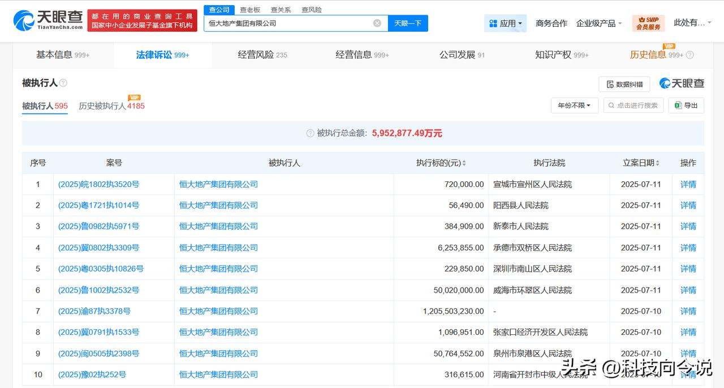The image size is (724, 388).
Task: Open 详情 for 张家口经济开发区人民法院 row
Action: pyautogui.click(x=688, y=332)
